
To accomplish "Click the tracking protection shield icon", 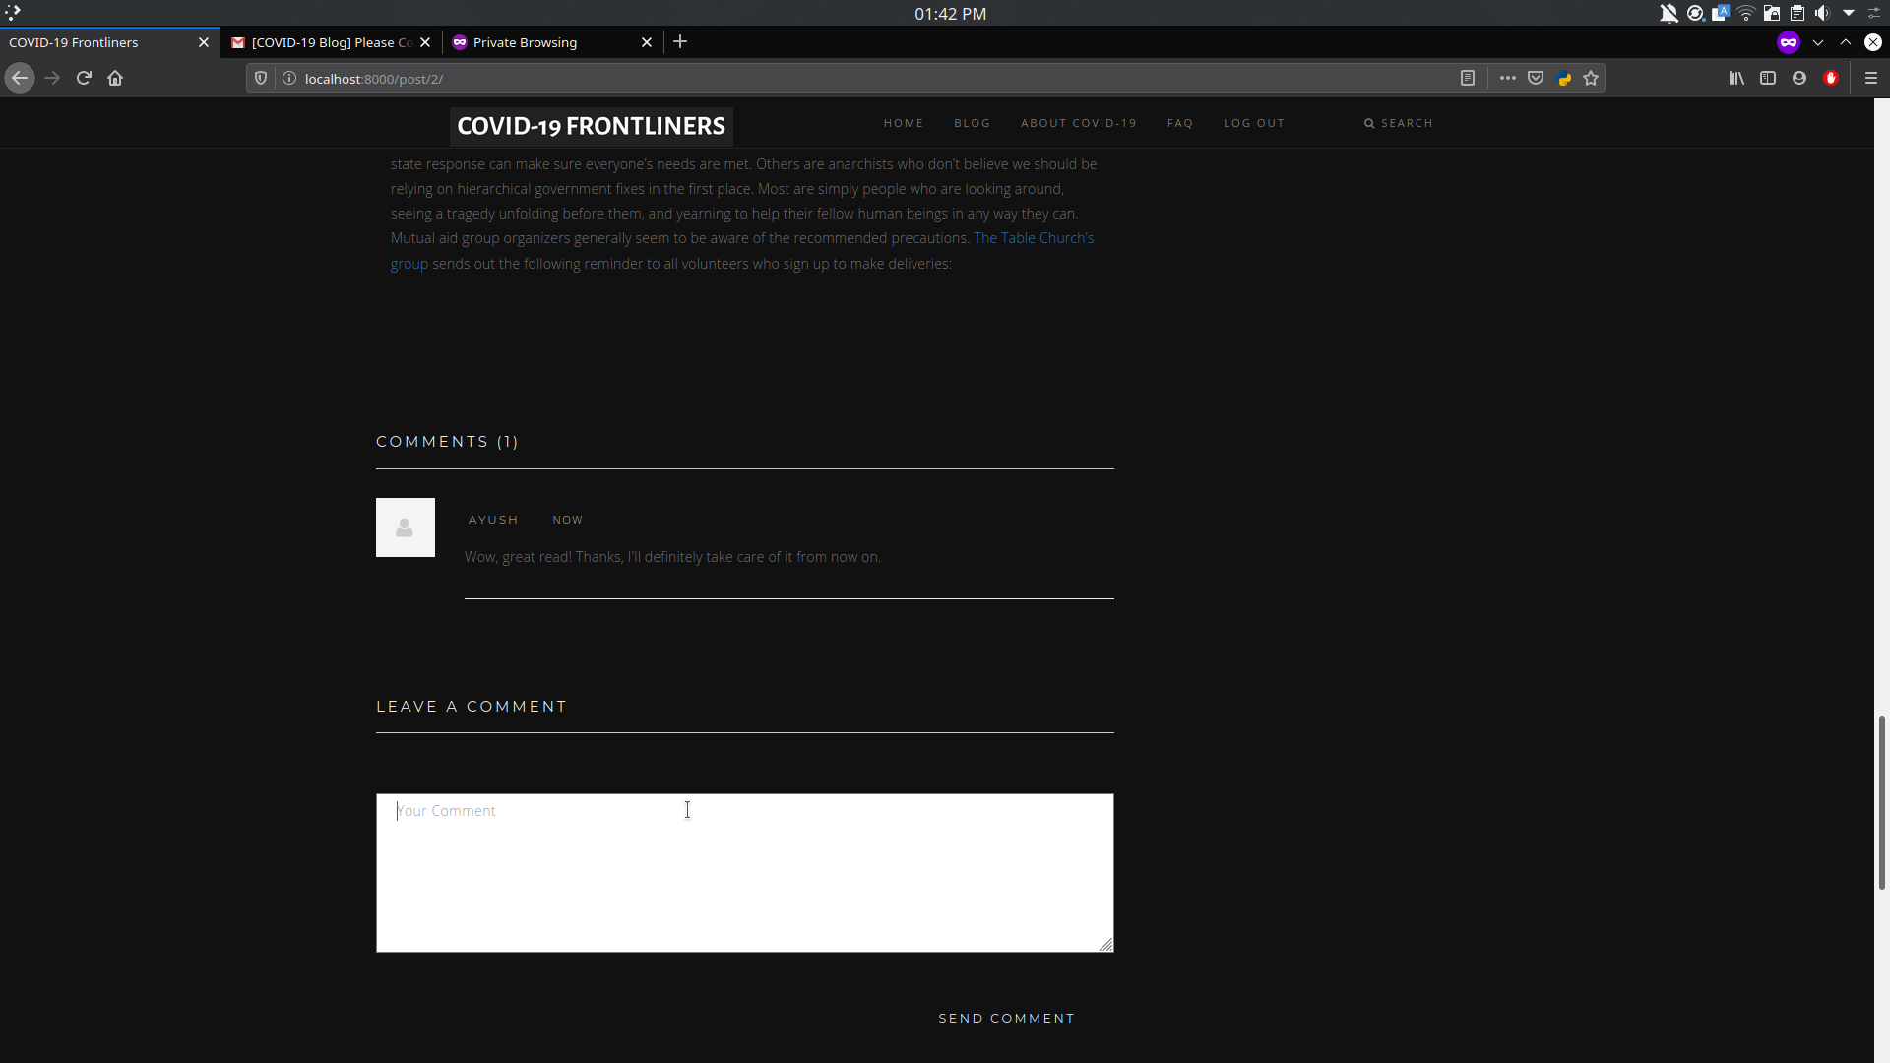I will [261, 78].
